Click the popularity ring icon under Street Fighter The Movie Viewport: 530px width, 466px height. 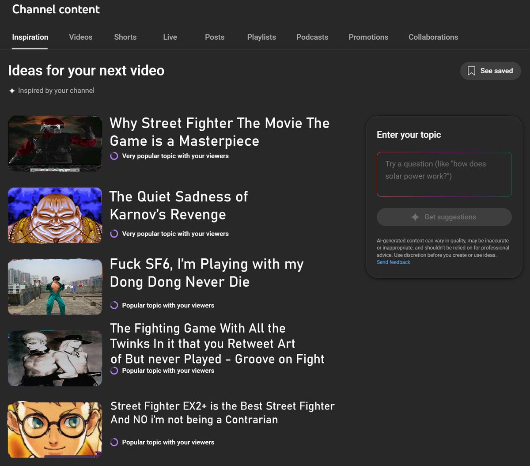[114, 156]
